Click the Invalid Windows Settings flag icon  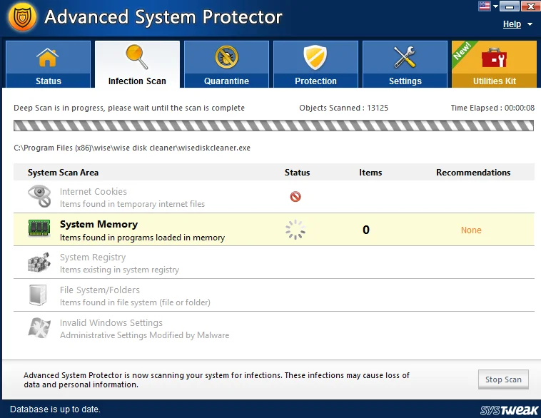click(39, 327)
